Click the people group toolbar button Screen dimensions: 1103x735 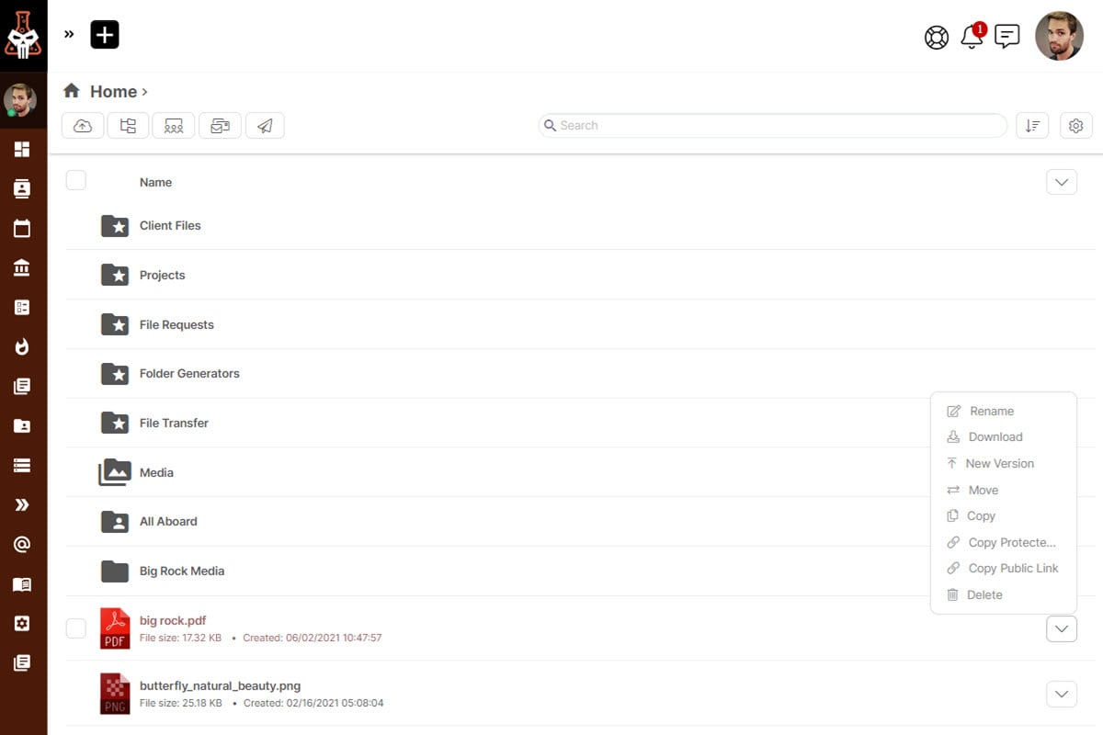[x=174, y=126]
